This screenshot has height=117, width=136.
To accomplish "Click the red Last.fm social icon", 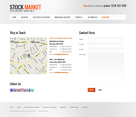I will coord(18,90).
